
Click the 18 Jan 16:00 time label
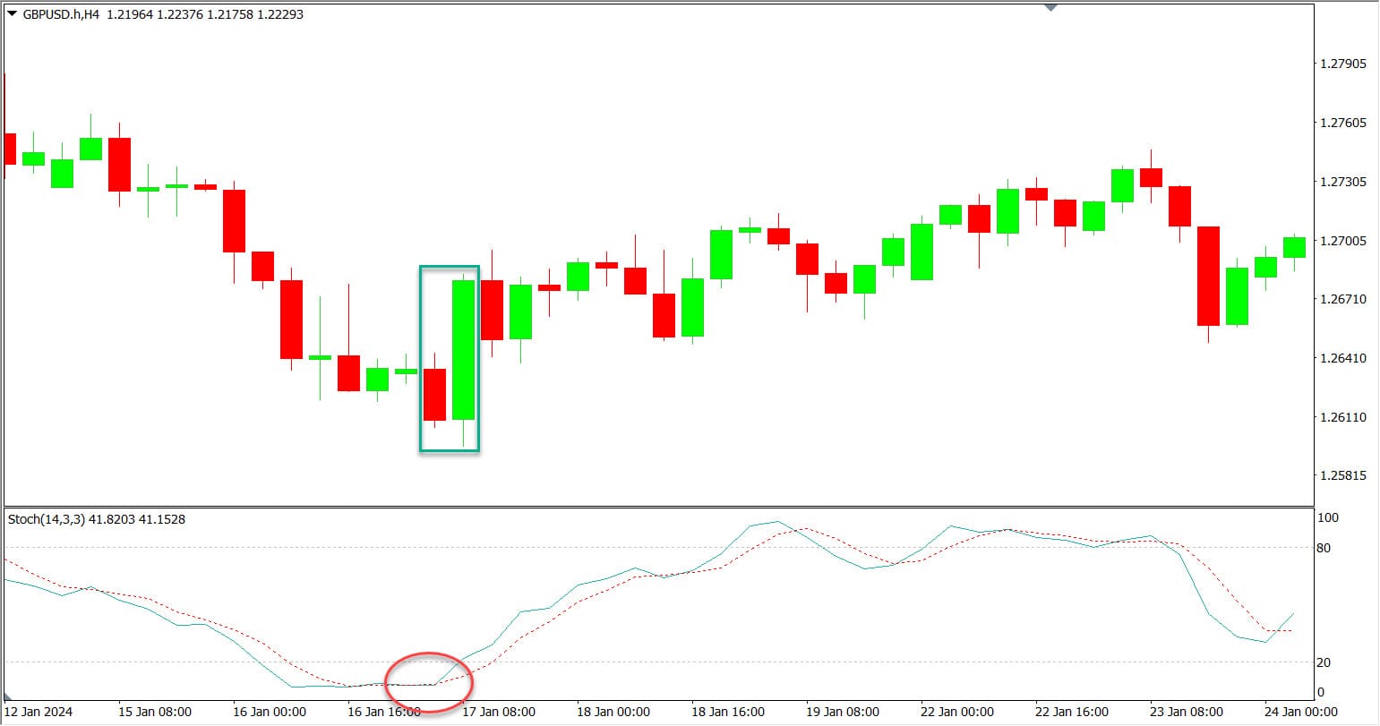728,713
